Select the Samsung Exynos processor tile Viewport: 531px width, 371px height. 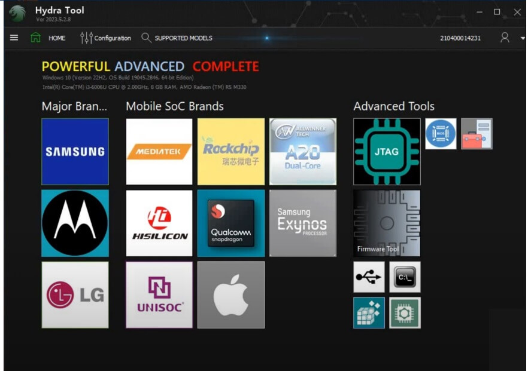(x=302, y=223)
